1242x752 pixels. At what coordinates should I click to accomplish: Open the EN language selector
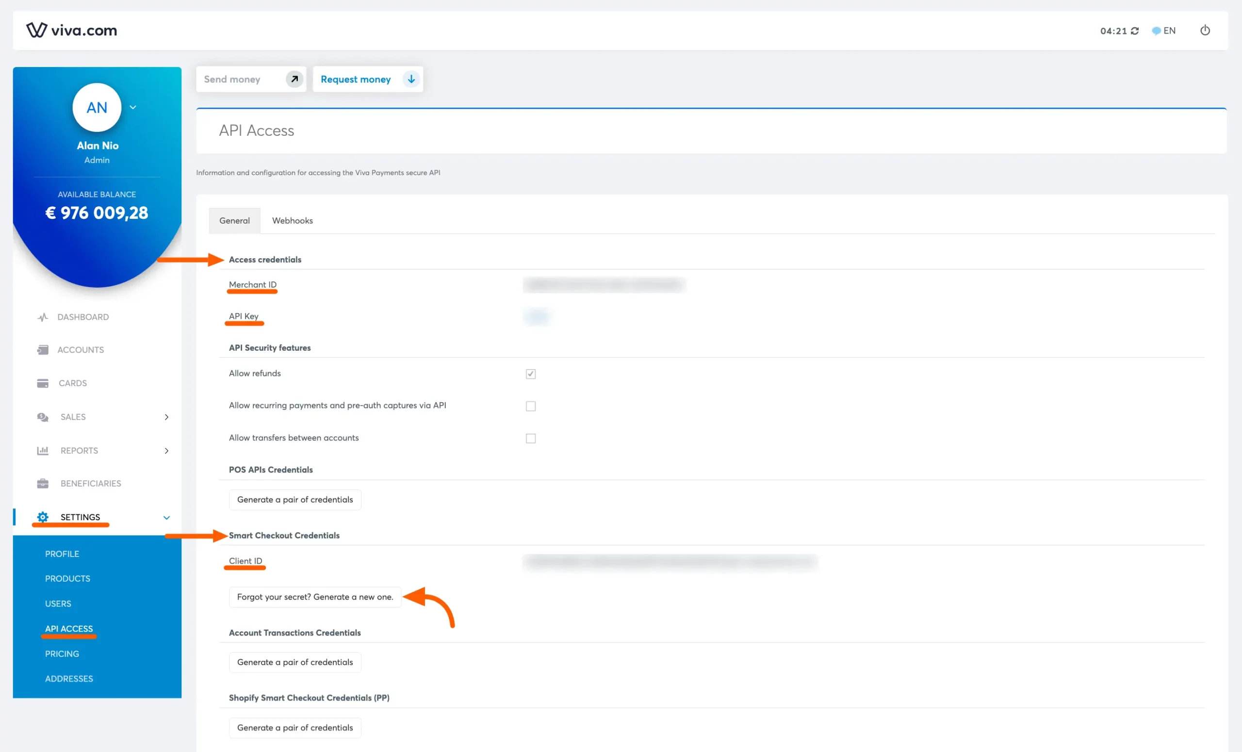point(1164,31)
